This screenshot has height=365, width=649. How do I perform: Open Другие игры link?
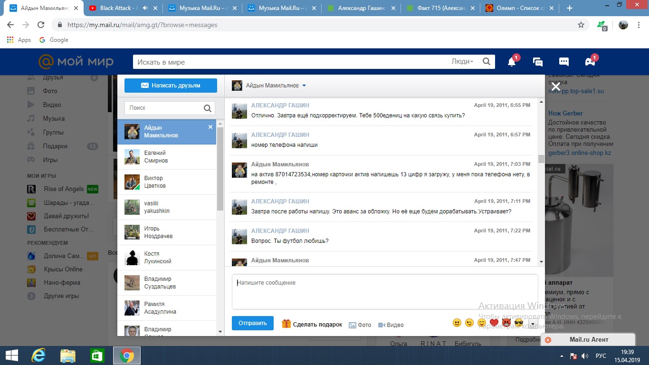point(61,296)
